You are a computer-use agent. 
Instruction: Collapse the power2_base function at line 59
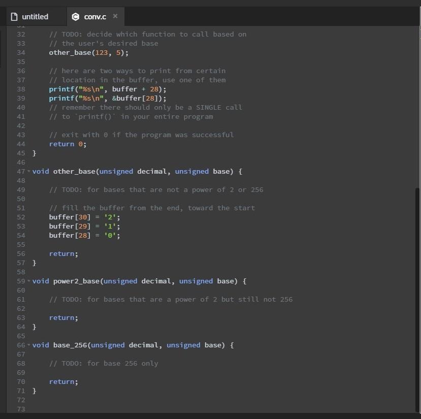29,281
